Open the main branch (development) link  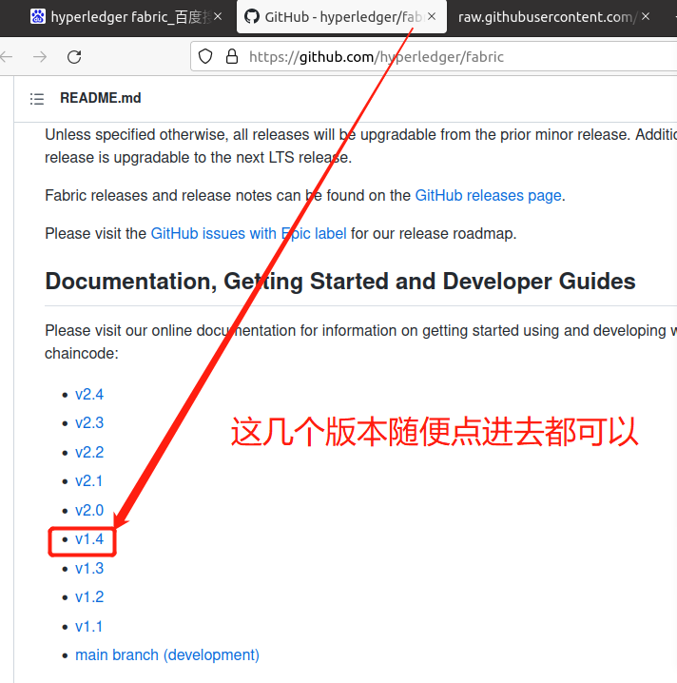coord(167,655)
